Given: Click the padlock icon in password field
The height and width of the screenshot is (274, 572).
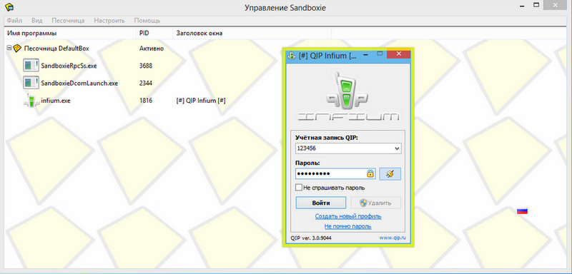Looking at the screenshot, I should [x=370, y=174].
